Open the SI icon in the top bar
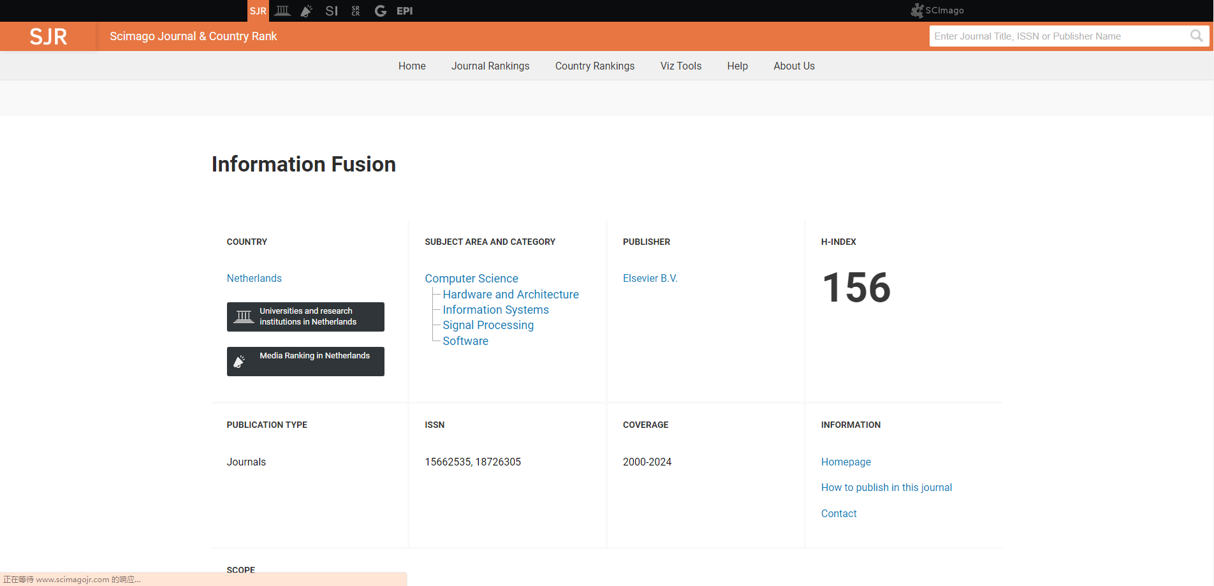 click(332, 11)
